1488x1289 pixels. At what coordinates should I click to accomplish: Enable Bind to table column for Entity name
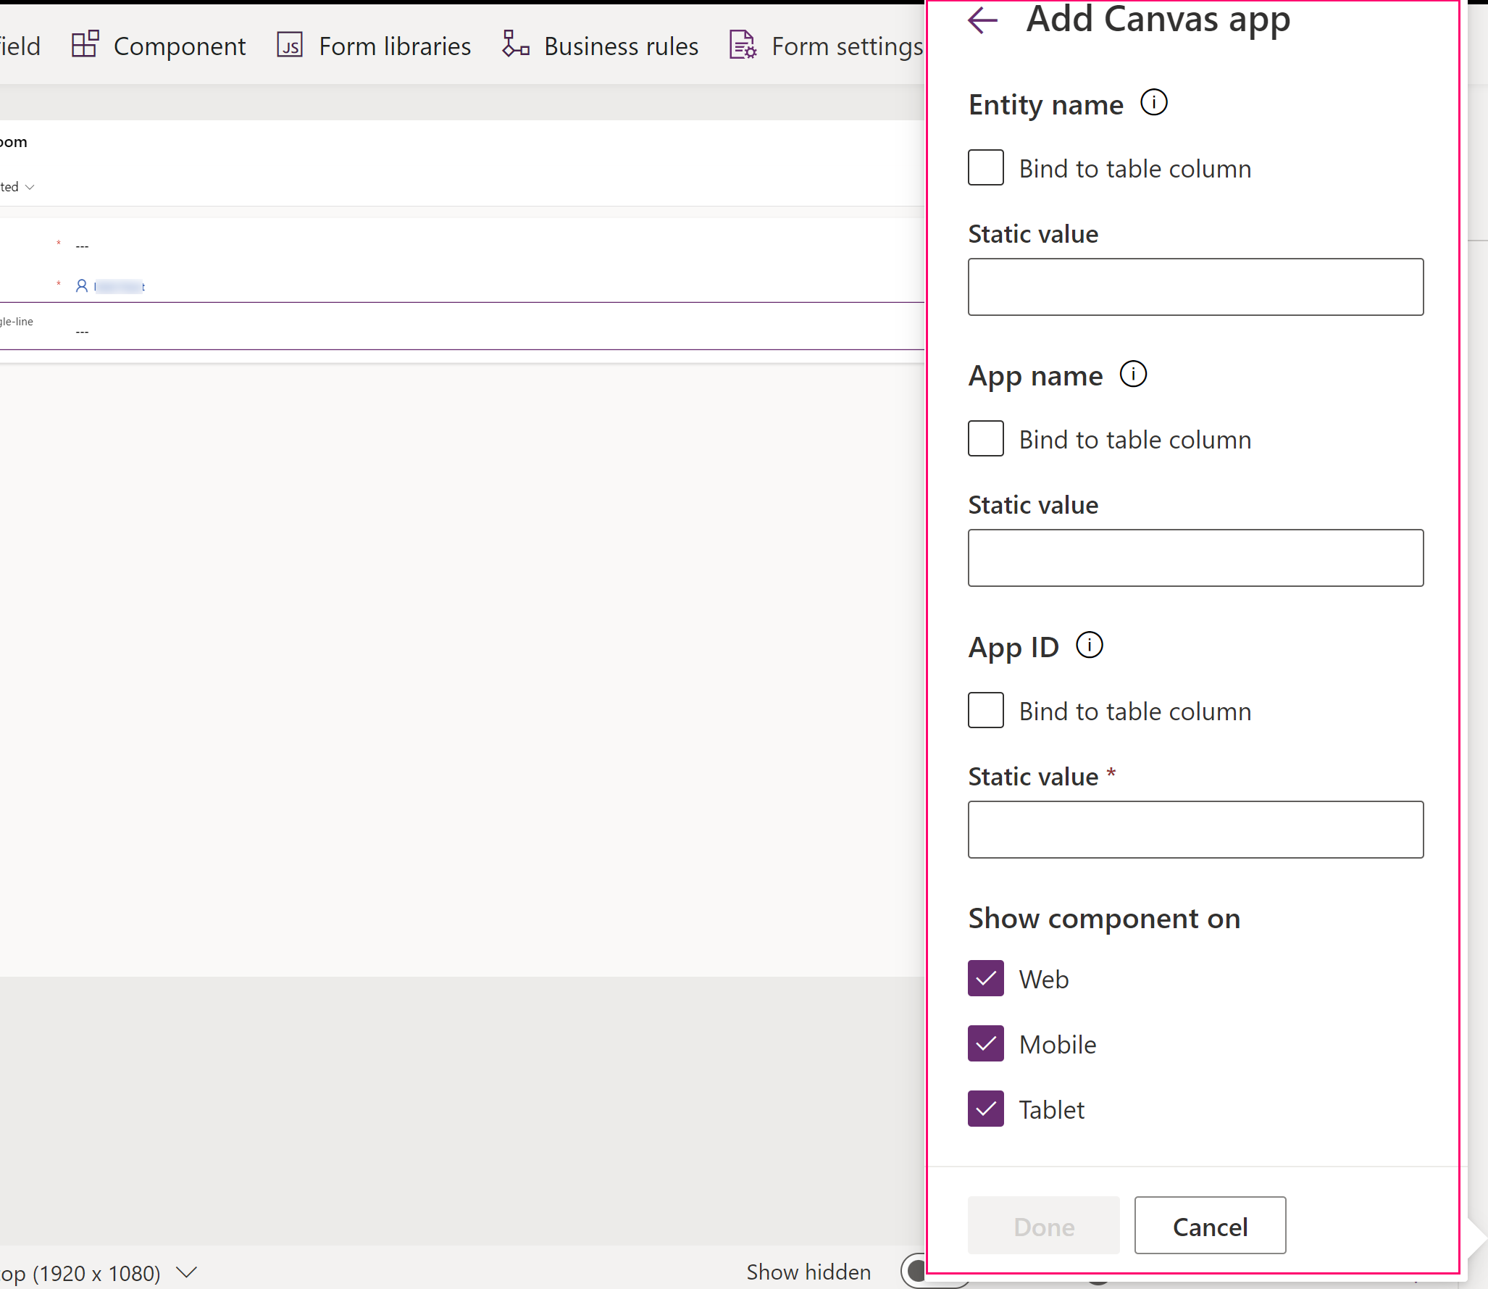point(987,167)
